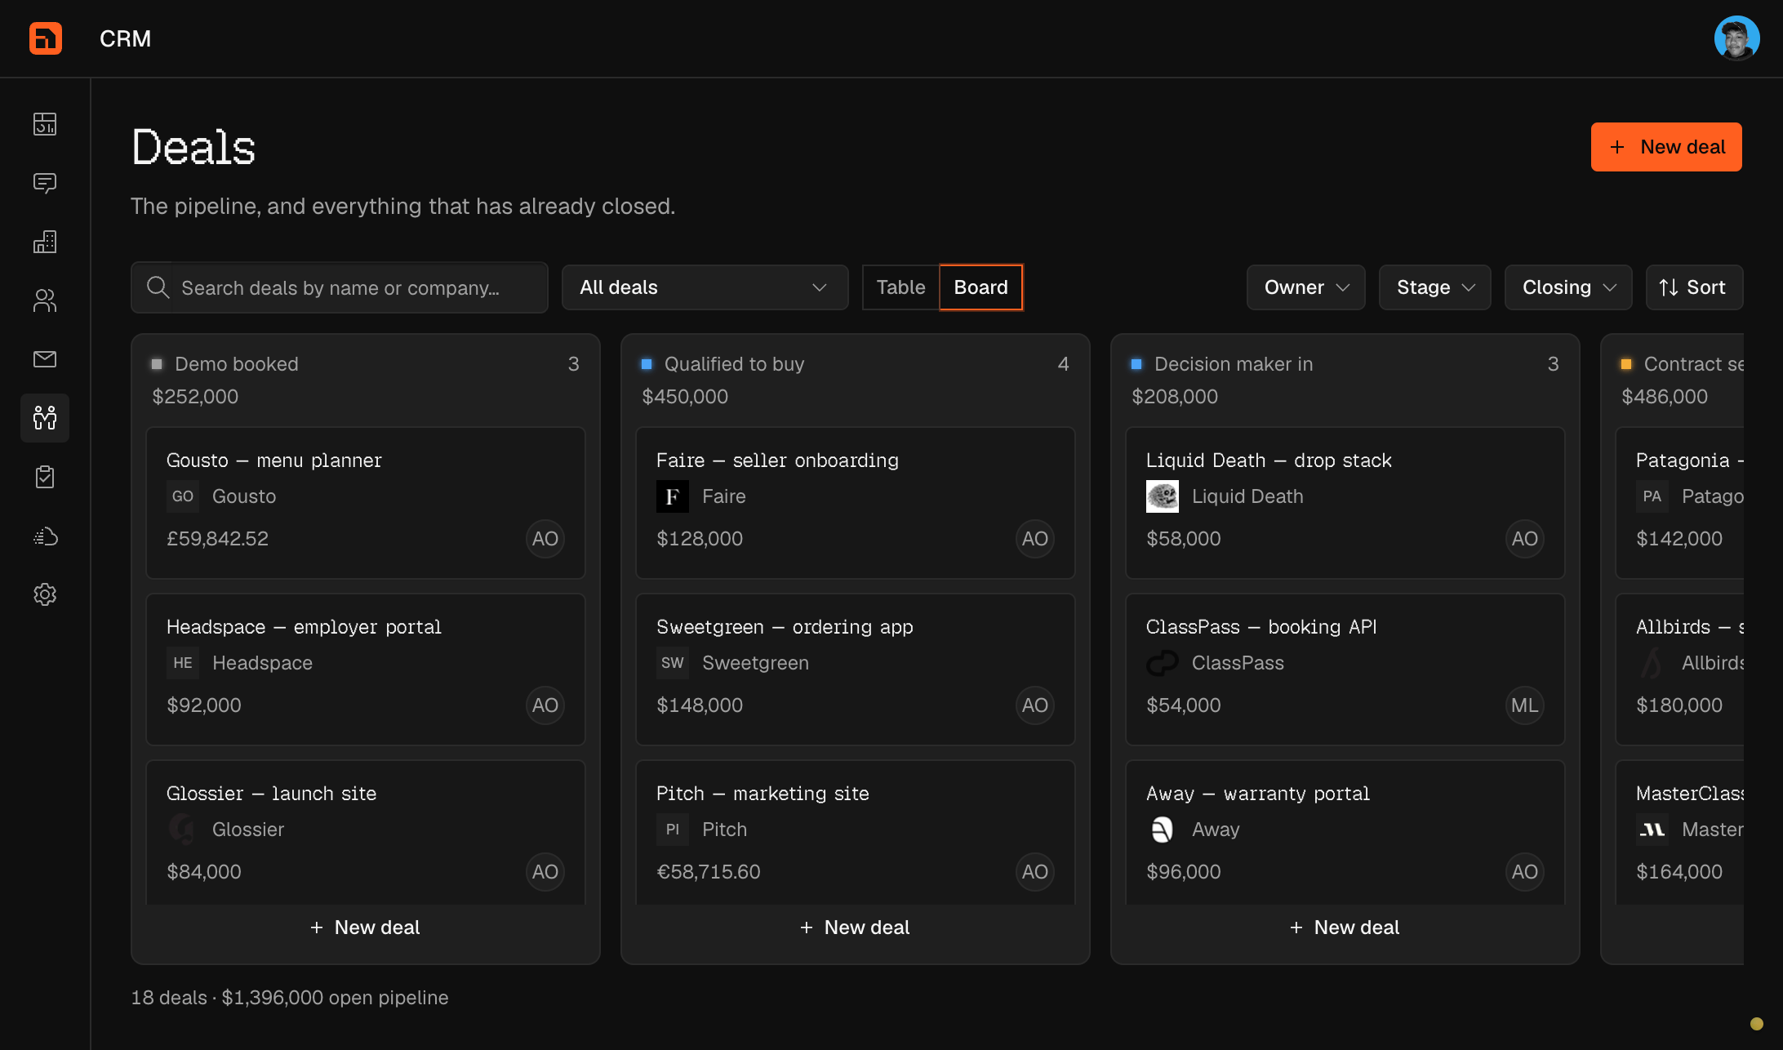Add new deal in Qualified to buy column
1783x1050 pixels.
point(856,928)
